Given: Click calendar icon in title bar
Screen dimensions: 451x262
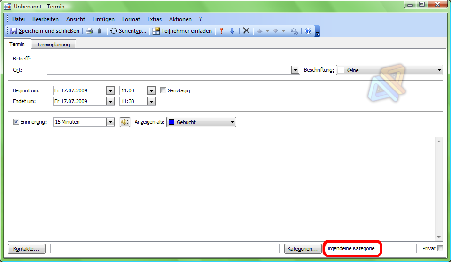Looking at the screenshot, I should coord(8,6).
